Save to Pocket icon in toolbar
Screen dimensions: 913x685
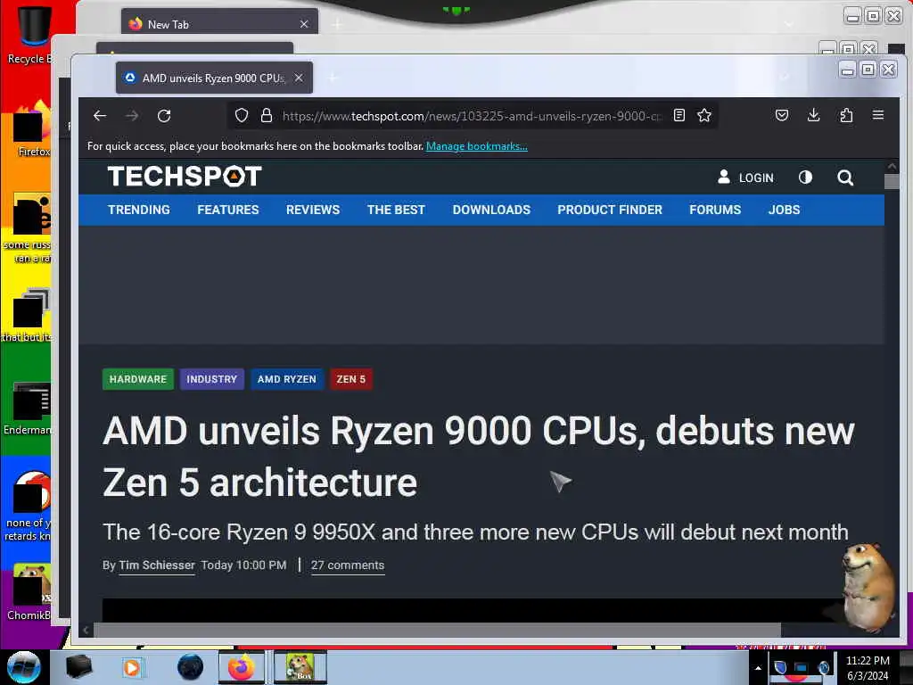pos(782,115)
